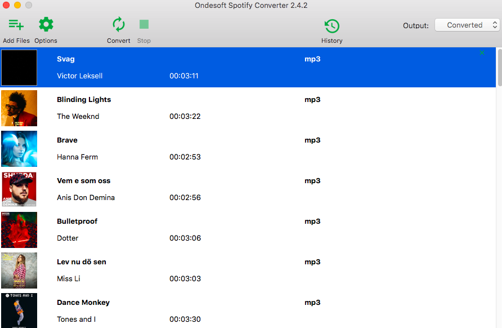Close the Ondesoft Spotify Converter window

pyautogui.click(x=6, y=5)
